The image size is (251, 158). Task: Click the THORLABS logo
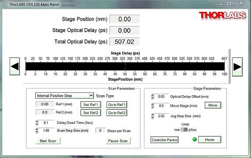click(222, 16)
